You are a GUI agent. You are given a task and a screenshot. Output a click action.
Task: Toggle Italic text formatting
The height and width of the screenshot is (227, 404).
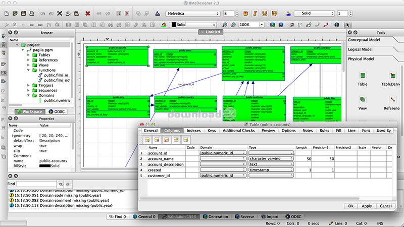point(255,14)
